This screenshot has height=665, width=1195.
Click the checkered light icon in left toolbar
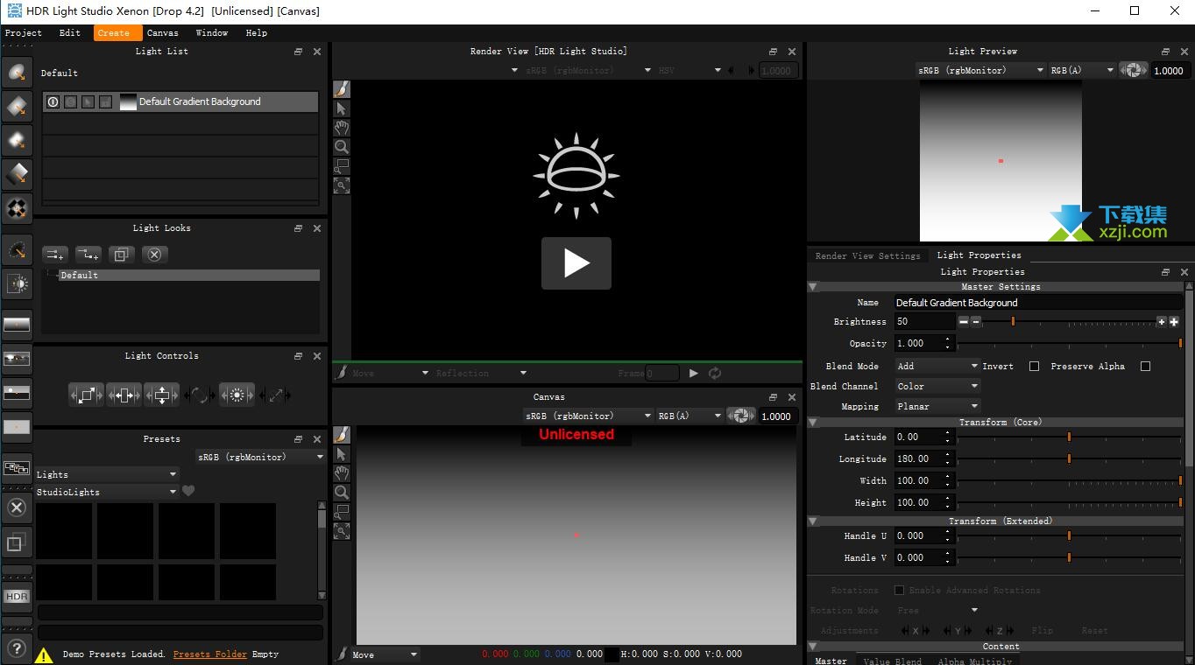tap(17, 208)
